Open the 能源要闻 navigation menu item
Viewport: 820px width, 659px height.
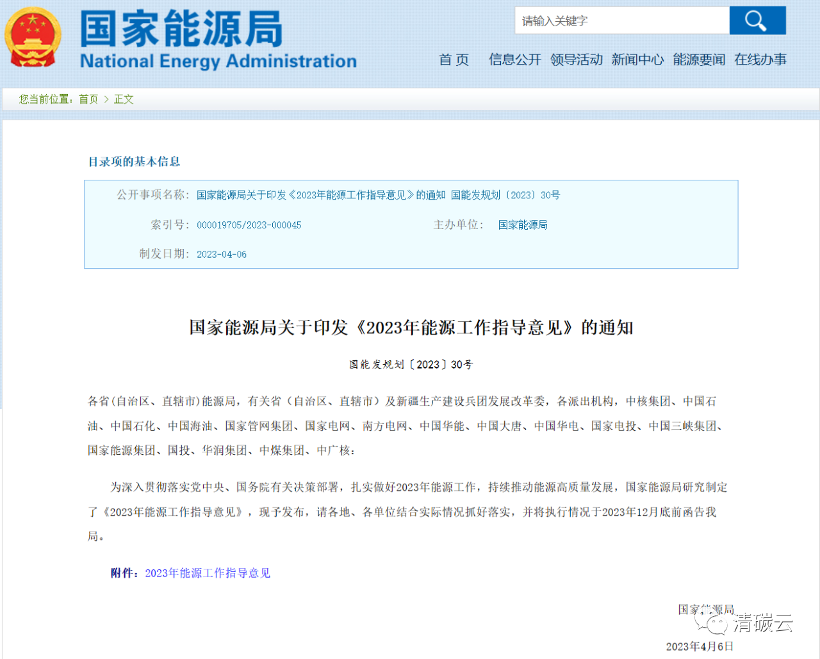click(699, 60)
